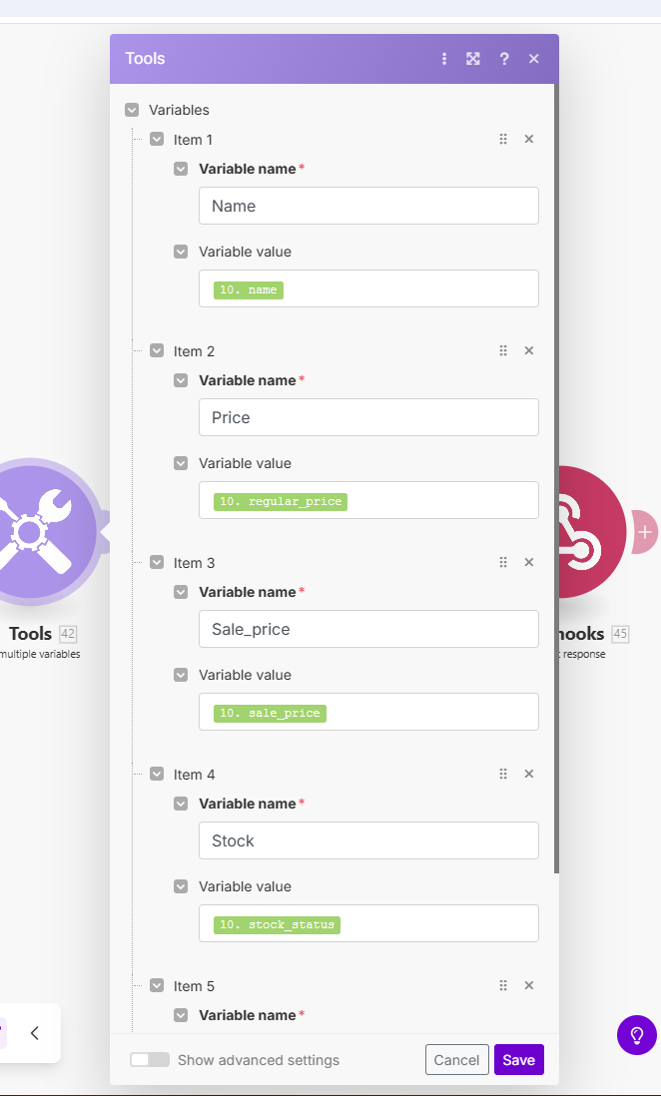This screenshot has width=661, height=1096.
Task: Toggle the Item 4 Variable value checkbox
Action: tap(181, 886)
